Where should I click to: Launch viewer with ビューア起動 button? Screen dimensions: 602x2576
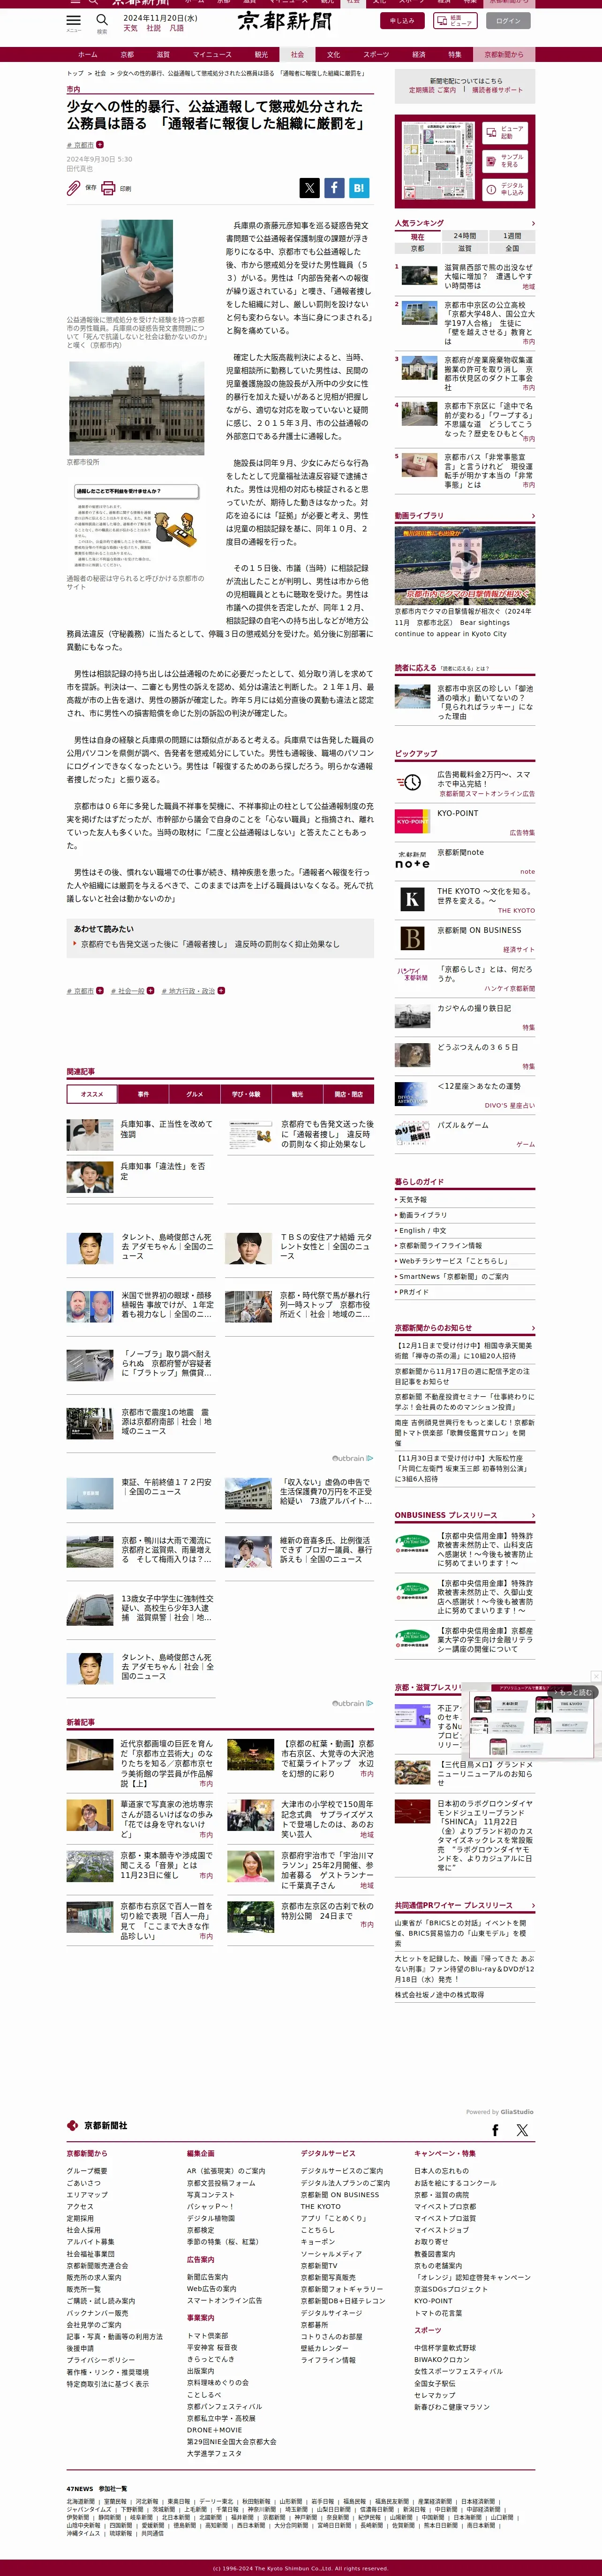(504, 132)
